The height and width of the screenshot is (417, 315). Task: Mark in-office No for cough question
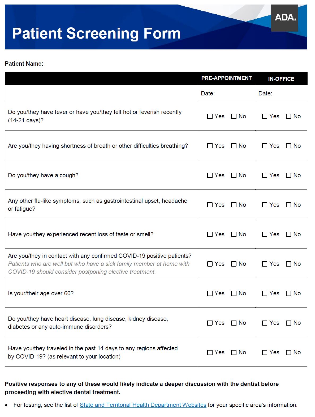click(x=289, y=175)
